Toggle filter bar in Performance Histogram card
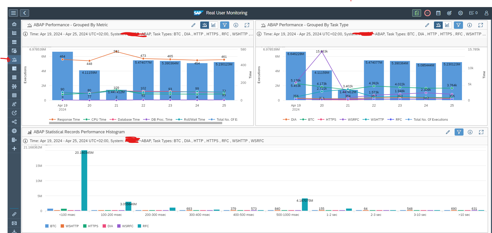Viewport: 492px width, 233px height. tap(459, 132)
